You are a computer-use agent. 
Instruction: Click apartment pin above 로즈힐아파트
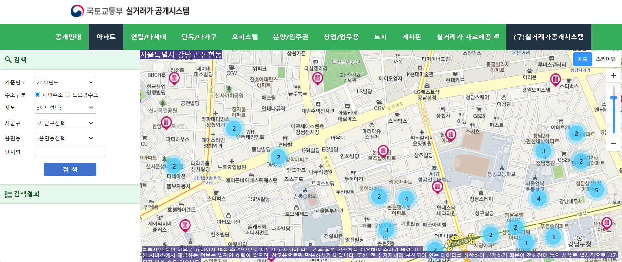[x=383, y=151]
